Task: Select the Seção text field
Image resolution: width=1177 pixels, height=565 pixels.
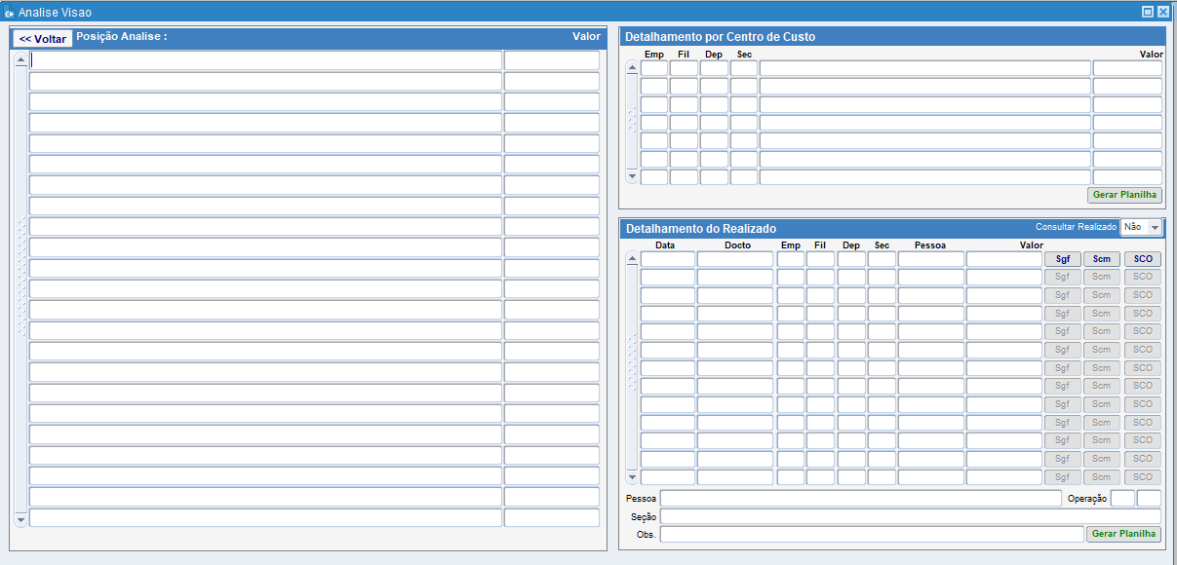Action: pyautogui.click(x=910, y=516)
